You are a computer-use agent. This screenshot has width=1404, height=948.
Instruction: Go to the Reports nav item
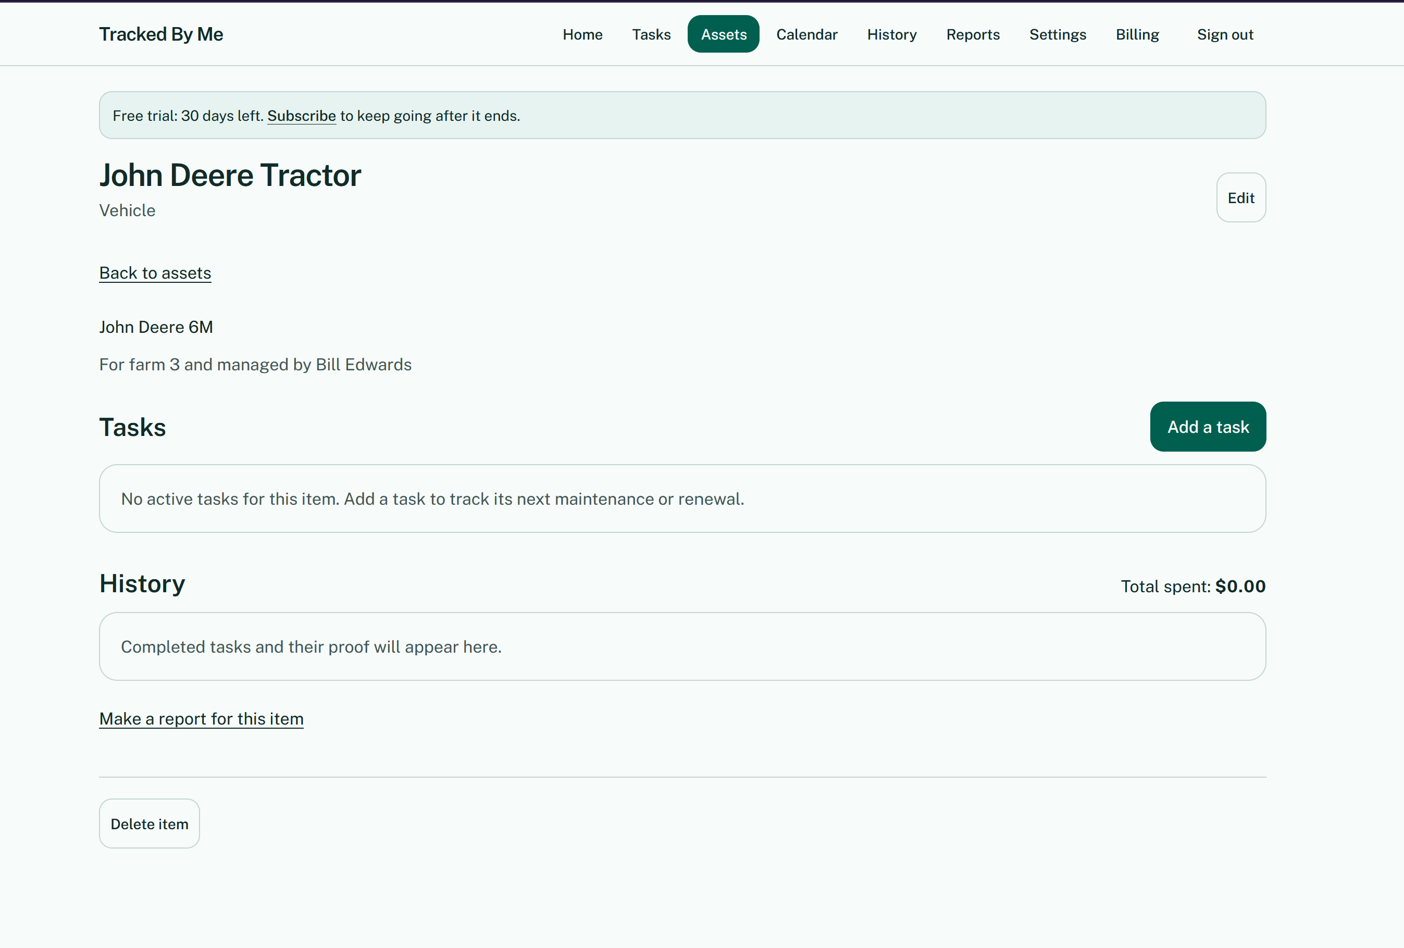[x=973, y=34]
